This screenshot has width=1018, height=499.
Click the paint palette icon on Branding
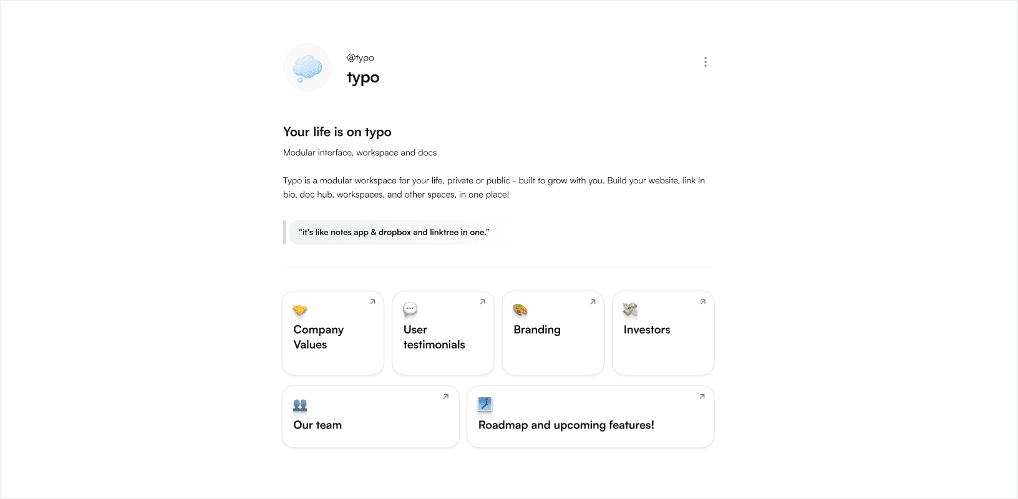click(x=520, y=309)
